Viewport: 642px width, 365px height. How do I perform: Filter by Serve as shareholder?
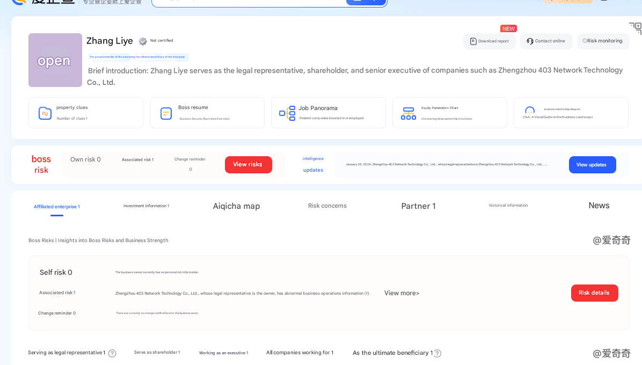pos(157,353)
